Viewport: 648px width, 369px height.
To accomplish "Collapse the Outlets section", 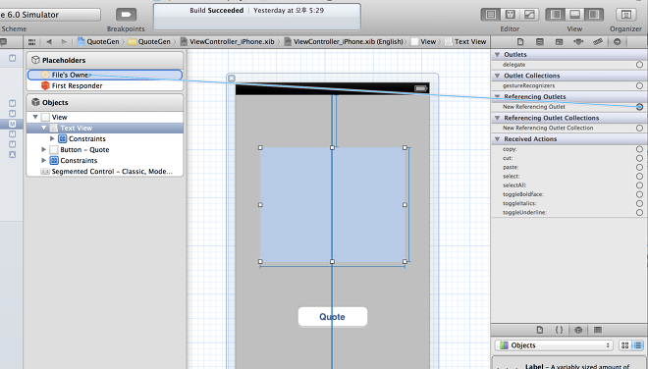I will click(498, 55).
